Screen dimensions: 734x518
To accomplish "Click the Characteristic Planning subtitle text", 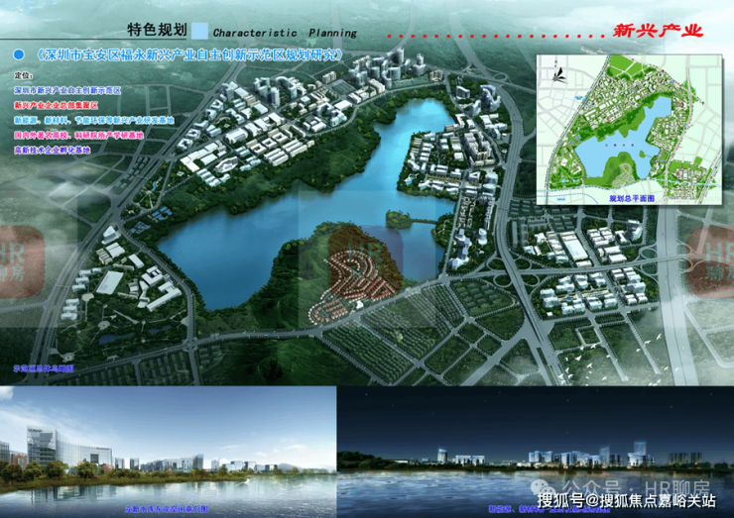I will click(x=285, y=33).
